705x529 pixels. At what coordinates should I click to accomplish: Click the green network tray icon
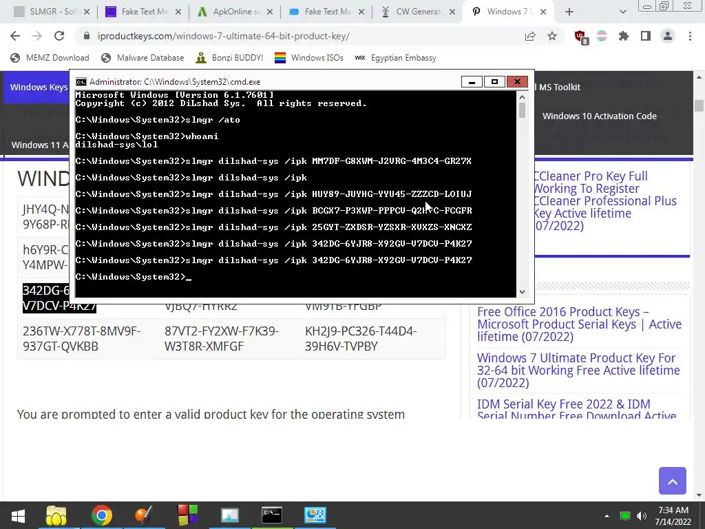(x=624, y=516)
